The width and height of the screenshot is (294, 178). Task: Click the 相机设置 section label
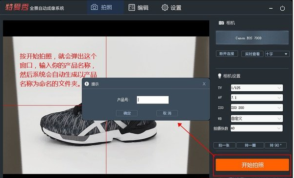pyautogui.click(x=232, y=76)
